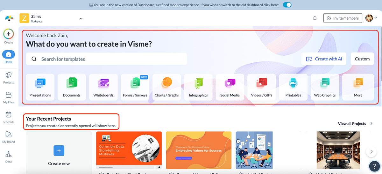Open Data in the sidebar
Image resolution: width=382 pixels, height=174 pixels.
click(x=9, y=157)
